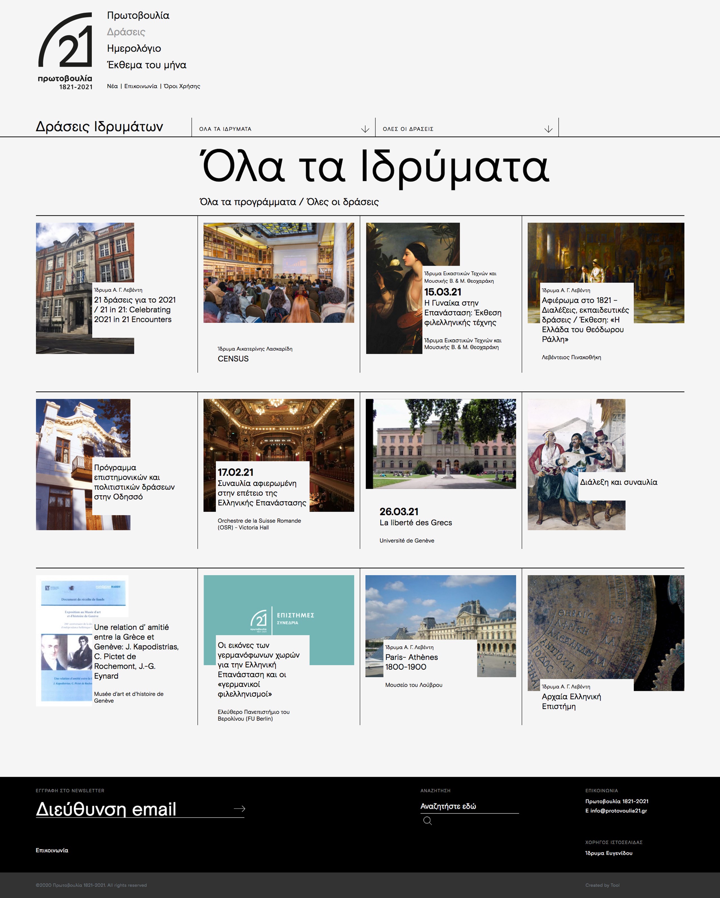Open the Ίδρυμα Ευγενίδου sponsor link
Viewport: 720px width, 898px height.
click(x=608, y=853)
